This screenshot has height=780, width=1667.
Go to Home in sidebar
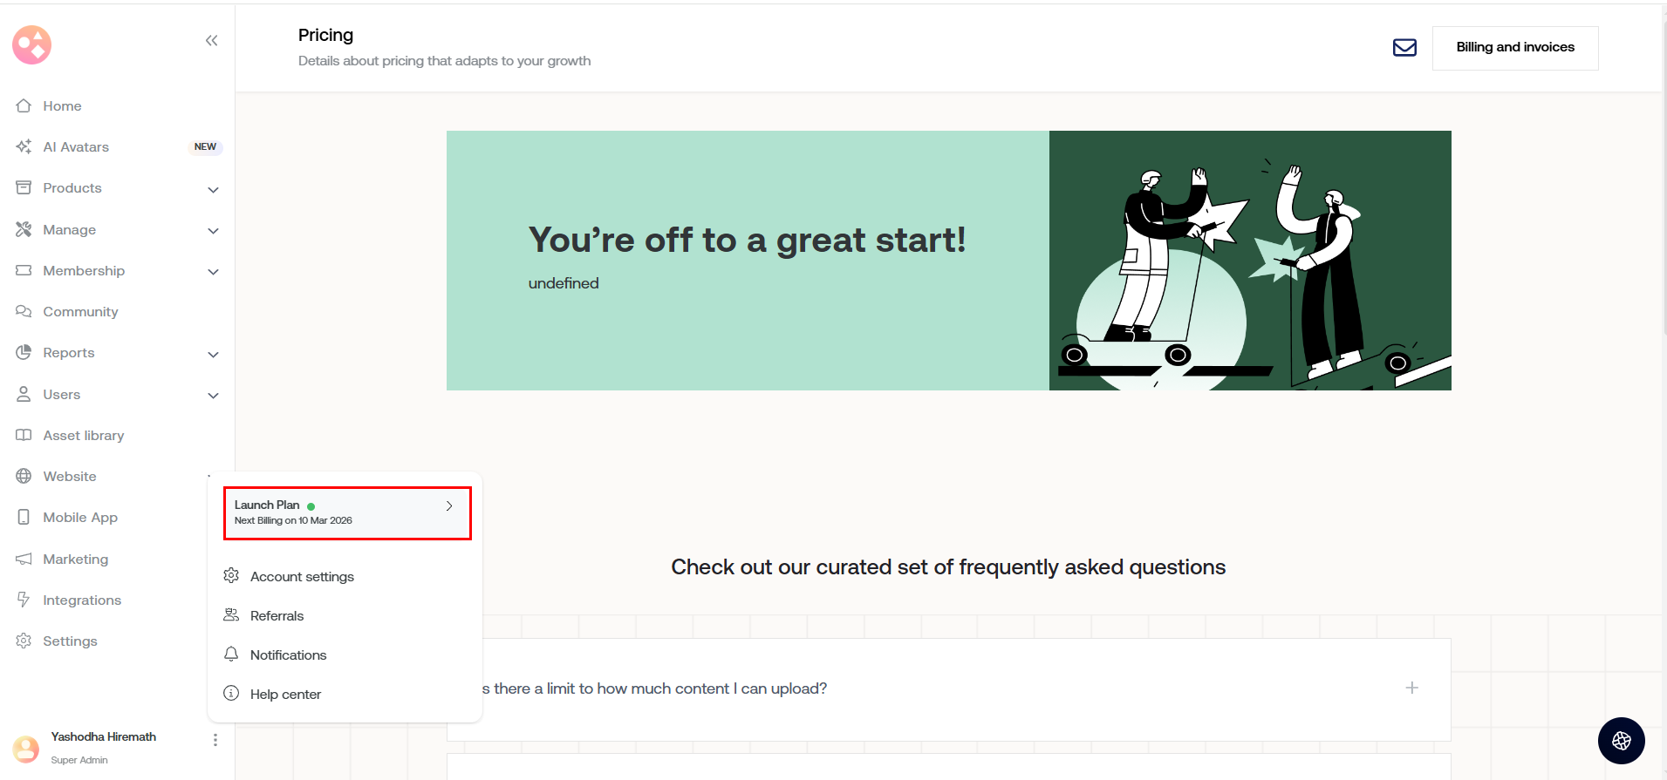click(x=62, y=105)
